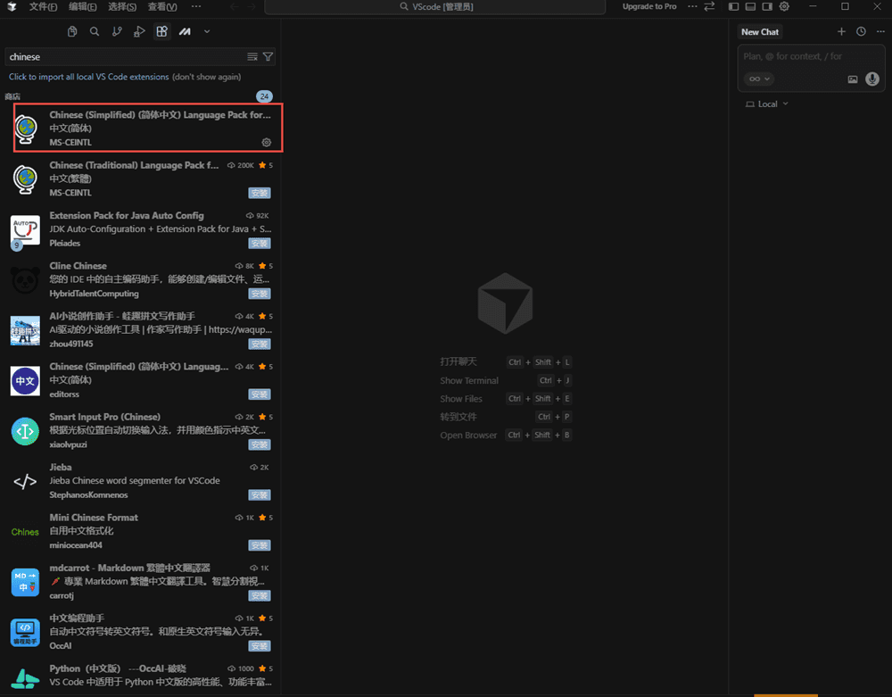
Task: Open the Explorer view in the sidebar
Action: (71, 31)
